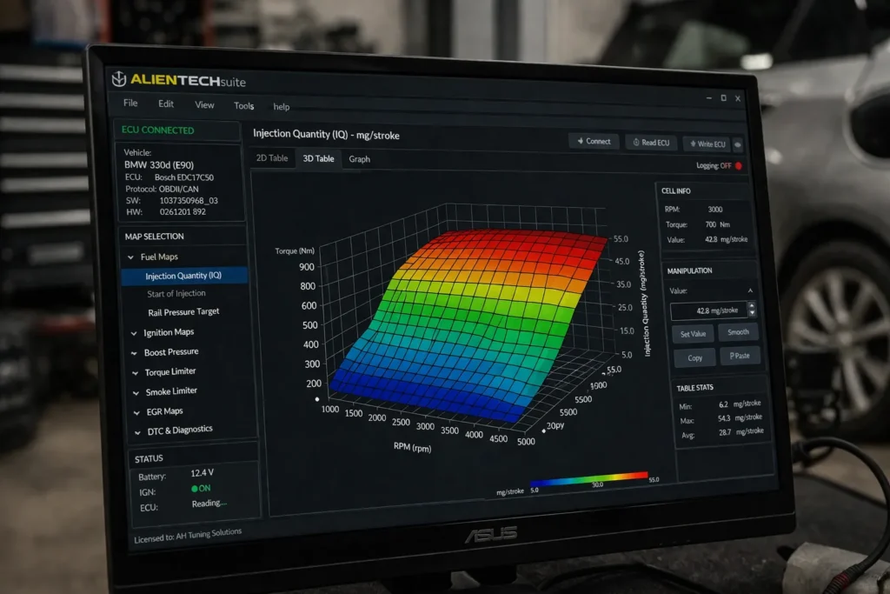Screen dimensions: 890x594
Task: Click the 42.8 mg/stroke value field
Action: [707, 310]
